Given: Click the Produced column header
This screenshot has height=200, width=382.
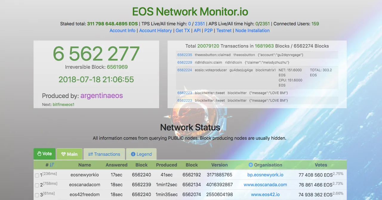Looking at the screenshot, I should point(167,165).
